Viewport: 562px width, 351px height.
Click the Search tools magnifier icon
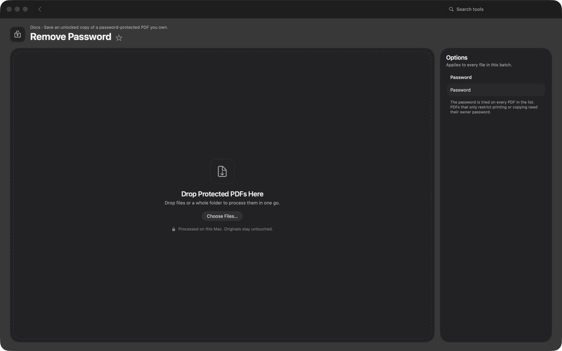click(x=451, y=9)
